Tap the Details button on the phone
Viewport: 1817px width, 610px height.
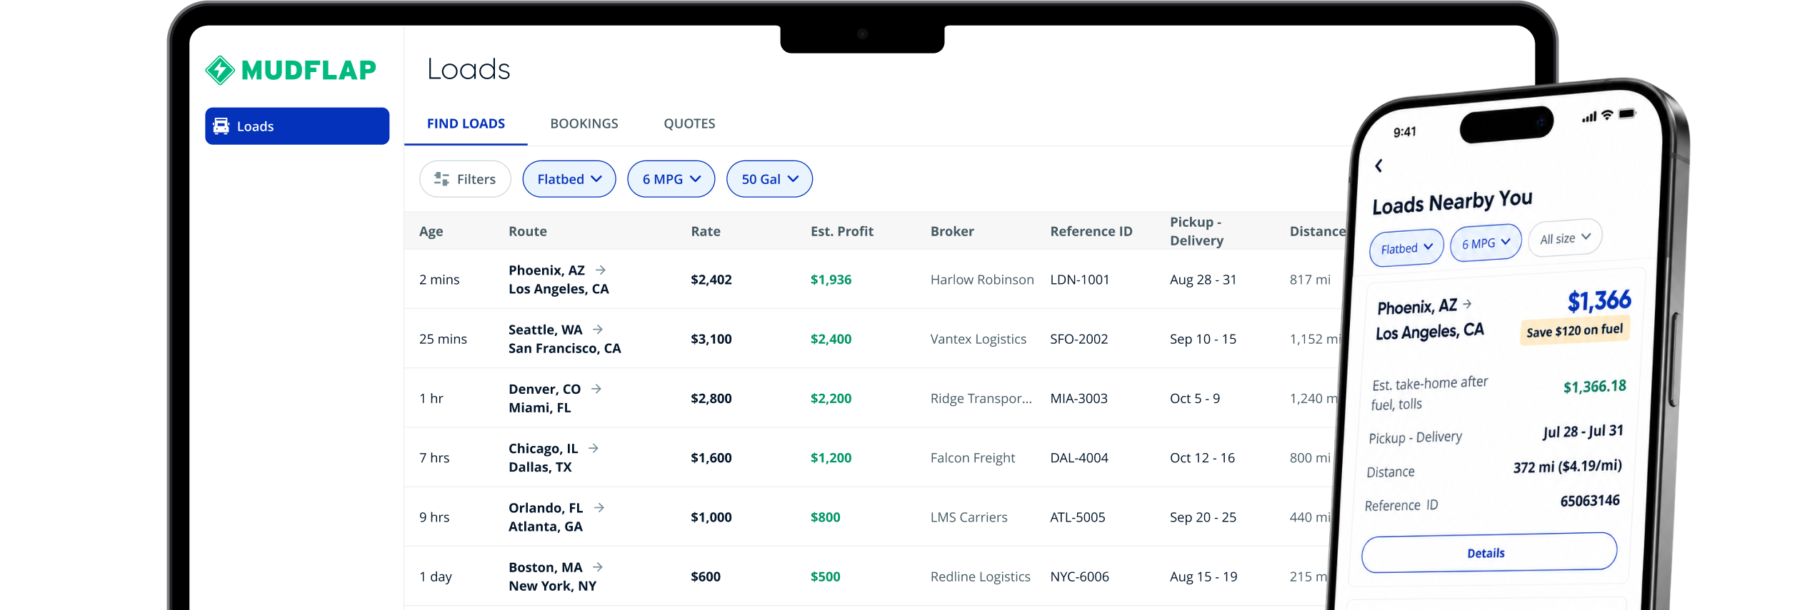pos(1489,553)
